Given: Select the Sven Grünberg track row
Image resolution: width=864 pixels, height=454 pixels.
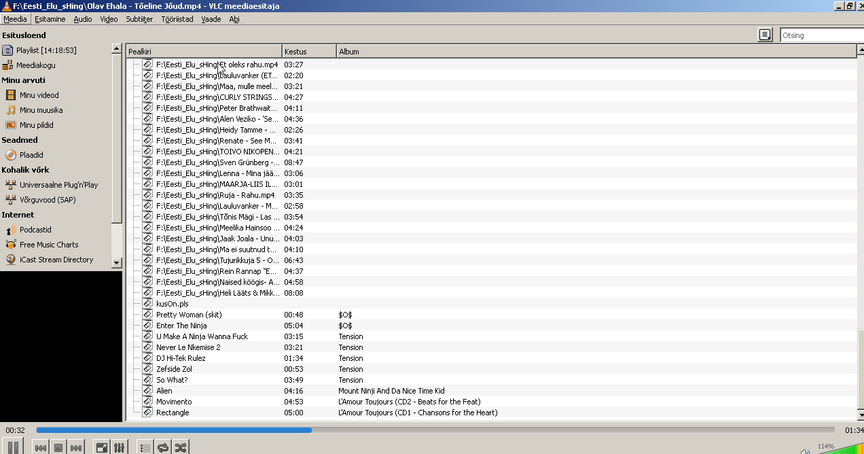Looking at the screenshot, I should 492,162.
